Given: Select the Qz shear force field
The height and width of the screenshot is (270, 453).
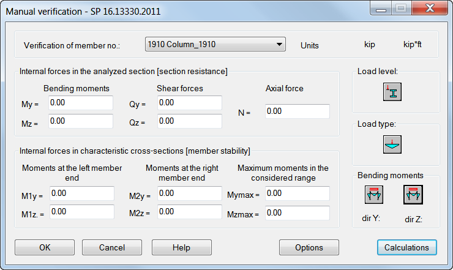Looking at the screenshot, I should click(x=190, y=121).
